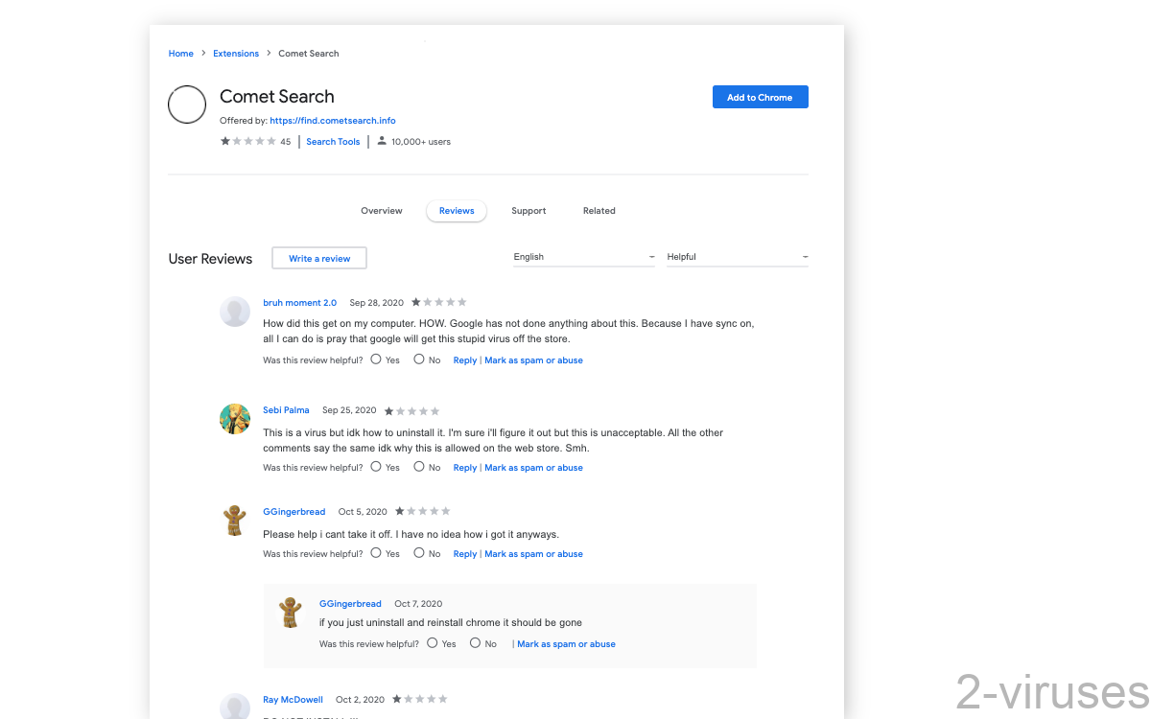Click the person icon next to 10,000+ users
This screenshot has height=719, width=1151.
[381, 141]
